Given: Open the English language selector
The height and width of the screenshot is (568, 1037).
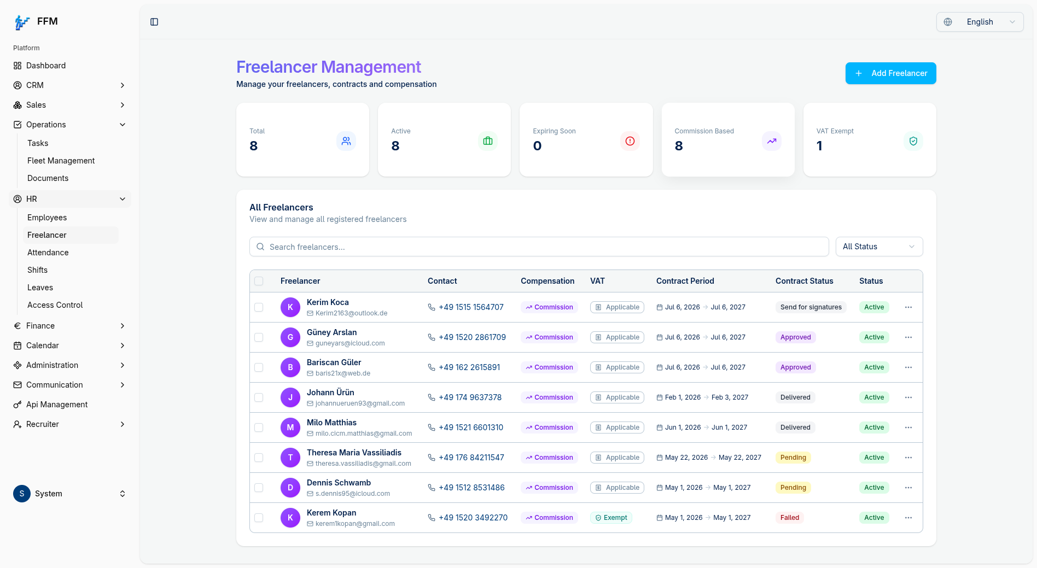Looking at the screenshot, I should coord(980,22).
